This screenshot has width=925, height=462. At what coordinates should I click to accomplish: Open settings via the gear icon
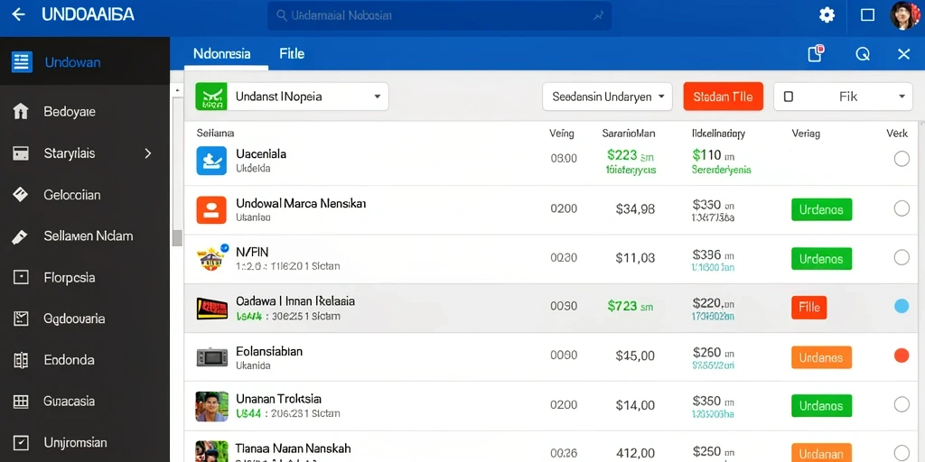pos(827,15)
